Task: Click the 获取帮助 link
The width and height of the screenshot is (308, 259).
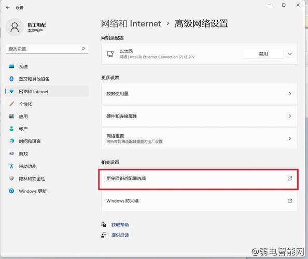Action: (x=120, y=225)
